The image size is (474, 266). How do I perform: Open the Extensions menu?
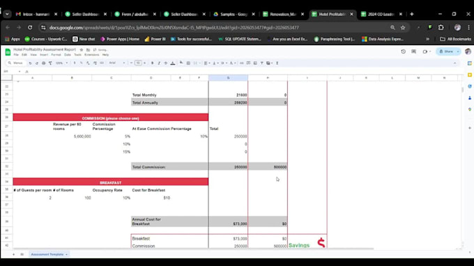pyautogui.click(x=91, y=55)
